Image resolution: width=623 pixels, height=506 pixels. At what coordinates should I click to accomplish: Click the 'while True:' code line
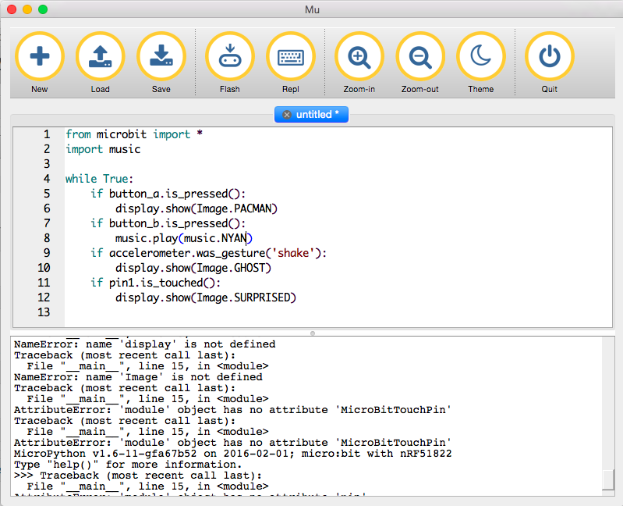[99, 179]
